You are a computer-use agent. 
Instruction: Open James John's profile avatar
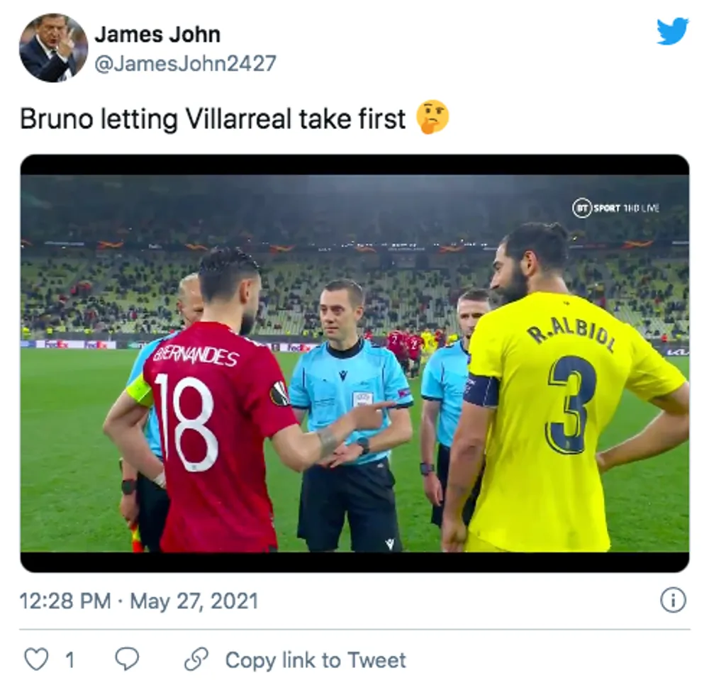53,48
